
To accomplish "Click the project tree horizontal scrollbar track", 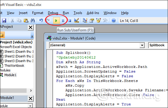I will (x=13, y=90).
